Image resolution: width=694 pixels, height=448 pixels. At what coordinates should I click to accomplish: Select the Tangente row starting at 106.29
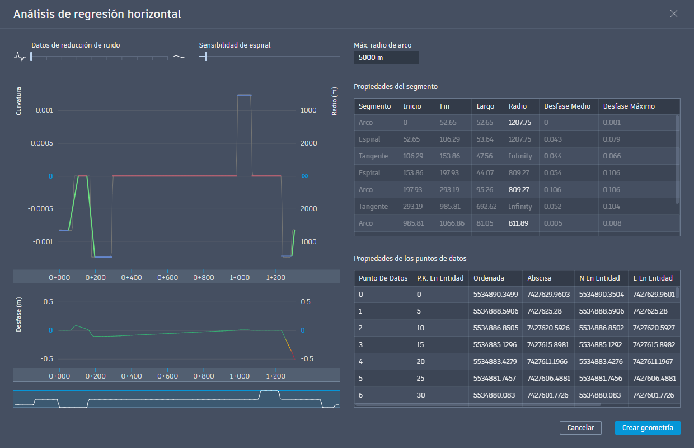(x=514, y=156)
